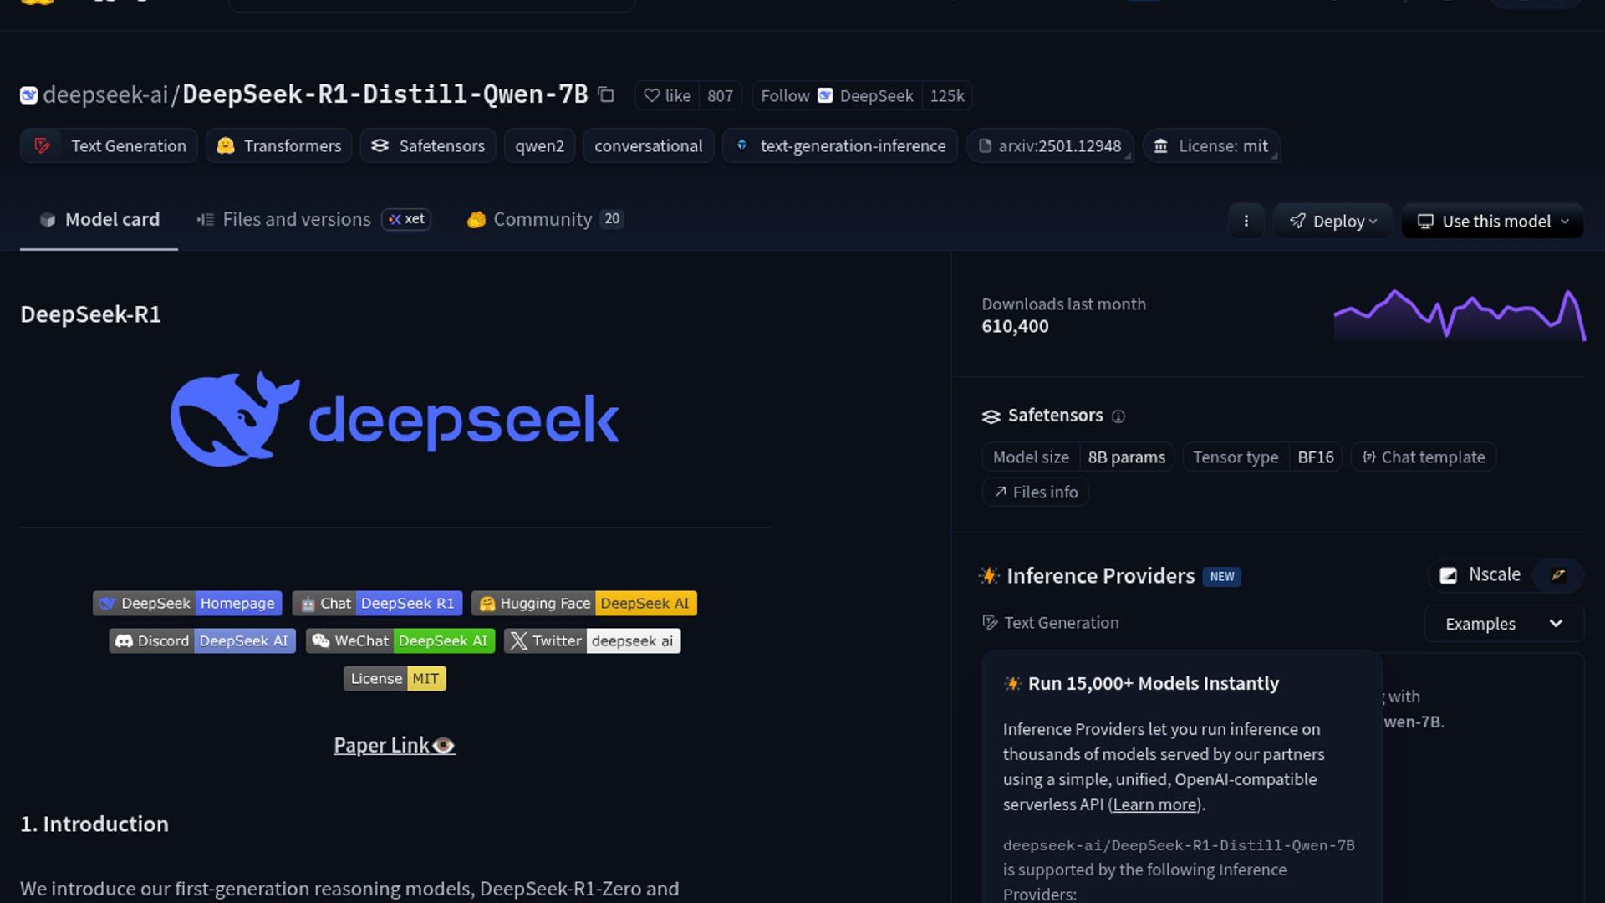Viewport: 1605px width, 903px height.
Task: Open the Community tab
Action: coord(543,219)
